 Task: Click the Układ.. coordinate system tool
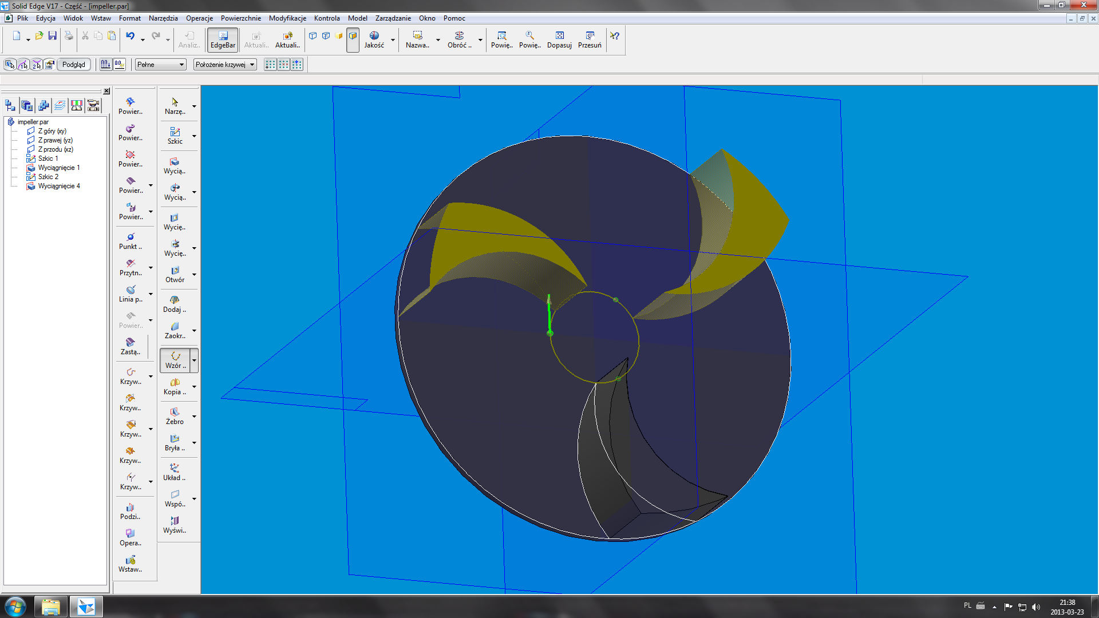pos(175,473)
